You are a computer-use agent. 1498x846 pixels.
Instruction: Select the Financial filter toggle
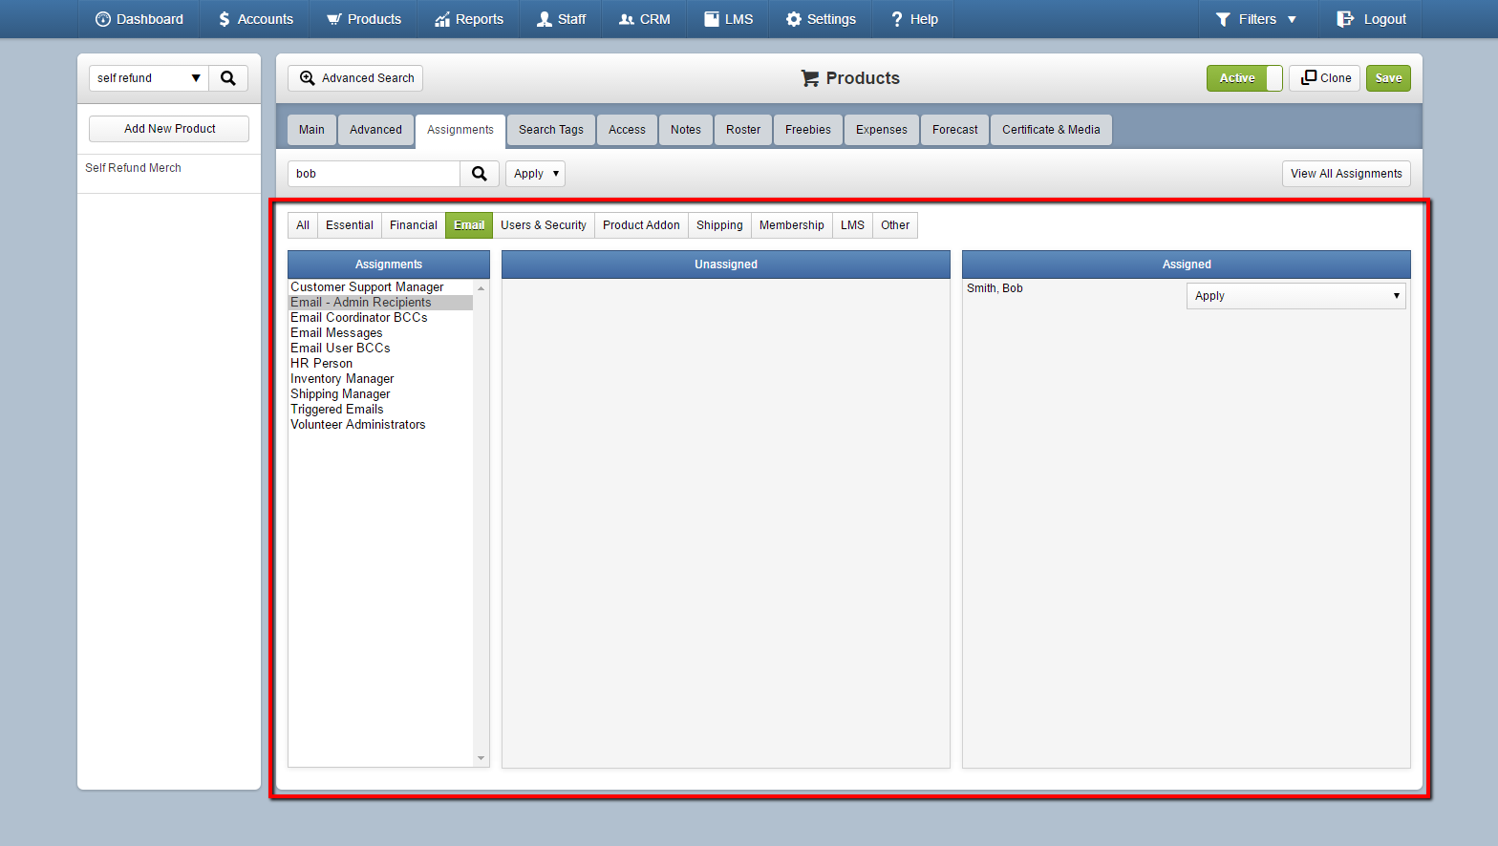click(414, 225)
